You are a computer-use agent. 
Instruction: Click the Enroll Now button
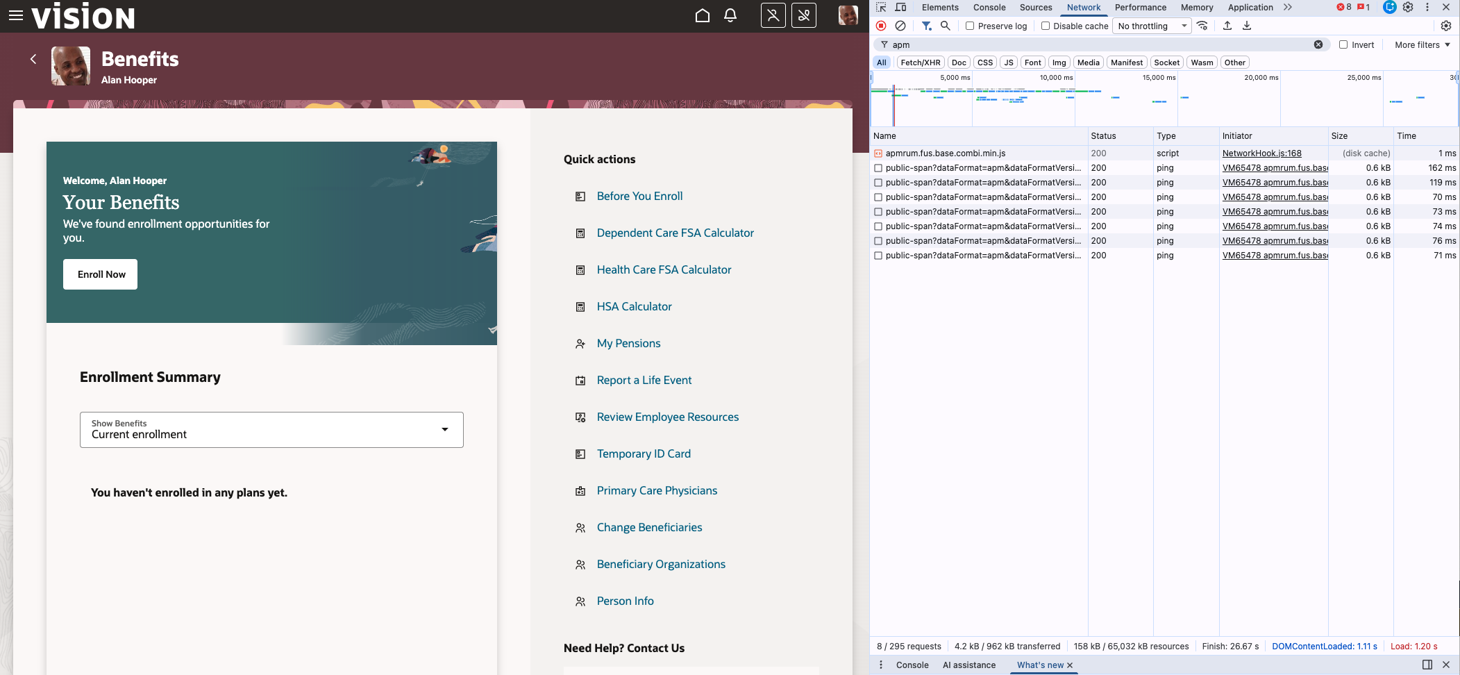click(100, 274)
